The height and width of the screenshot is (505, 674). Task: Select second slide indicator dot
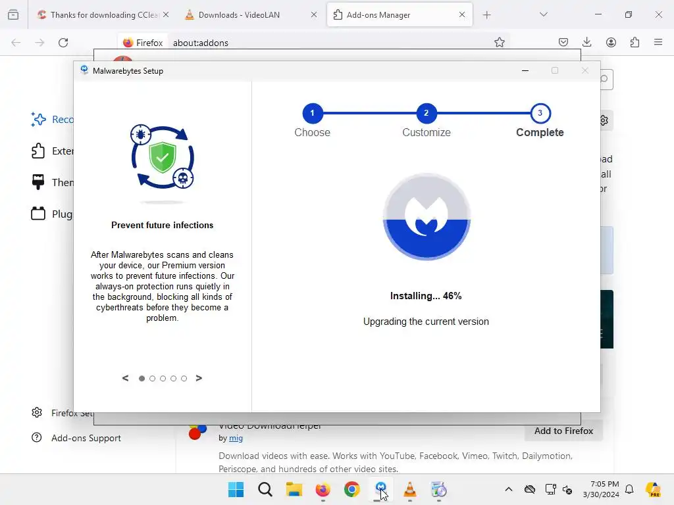[x=152, y=378]
